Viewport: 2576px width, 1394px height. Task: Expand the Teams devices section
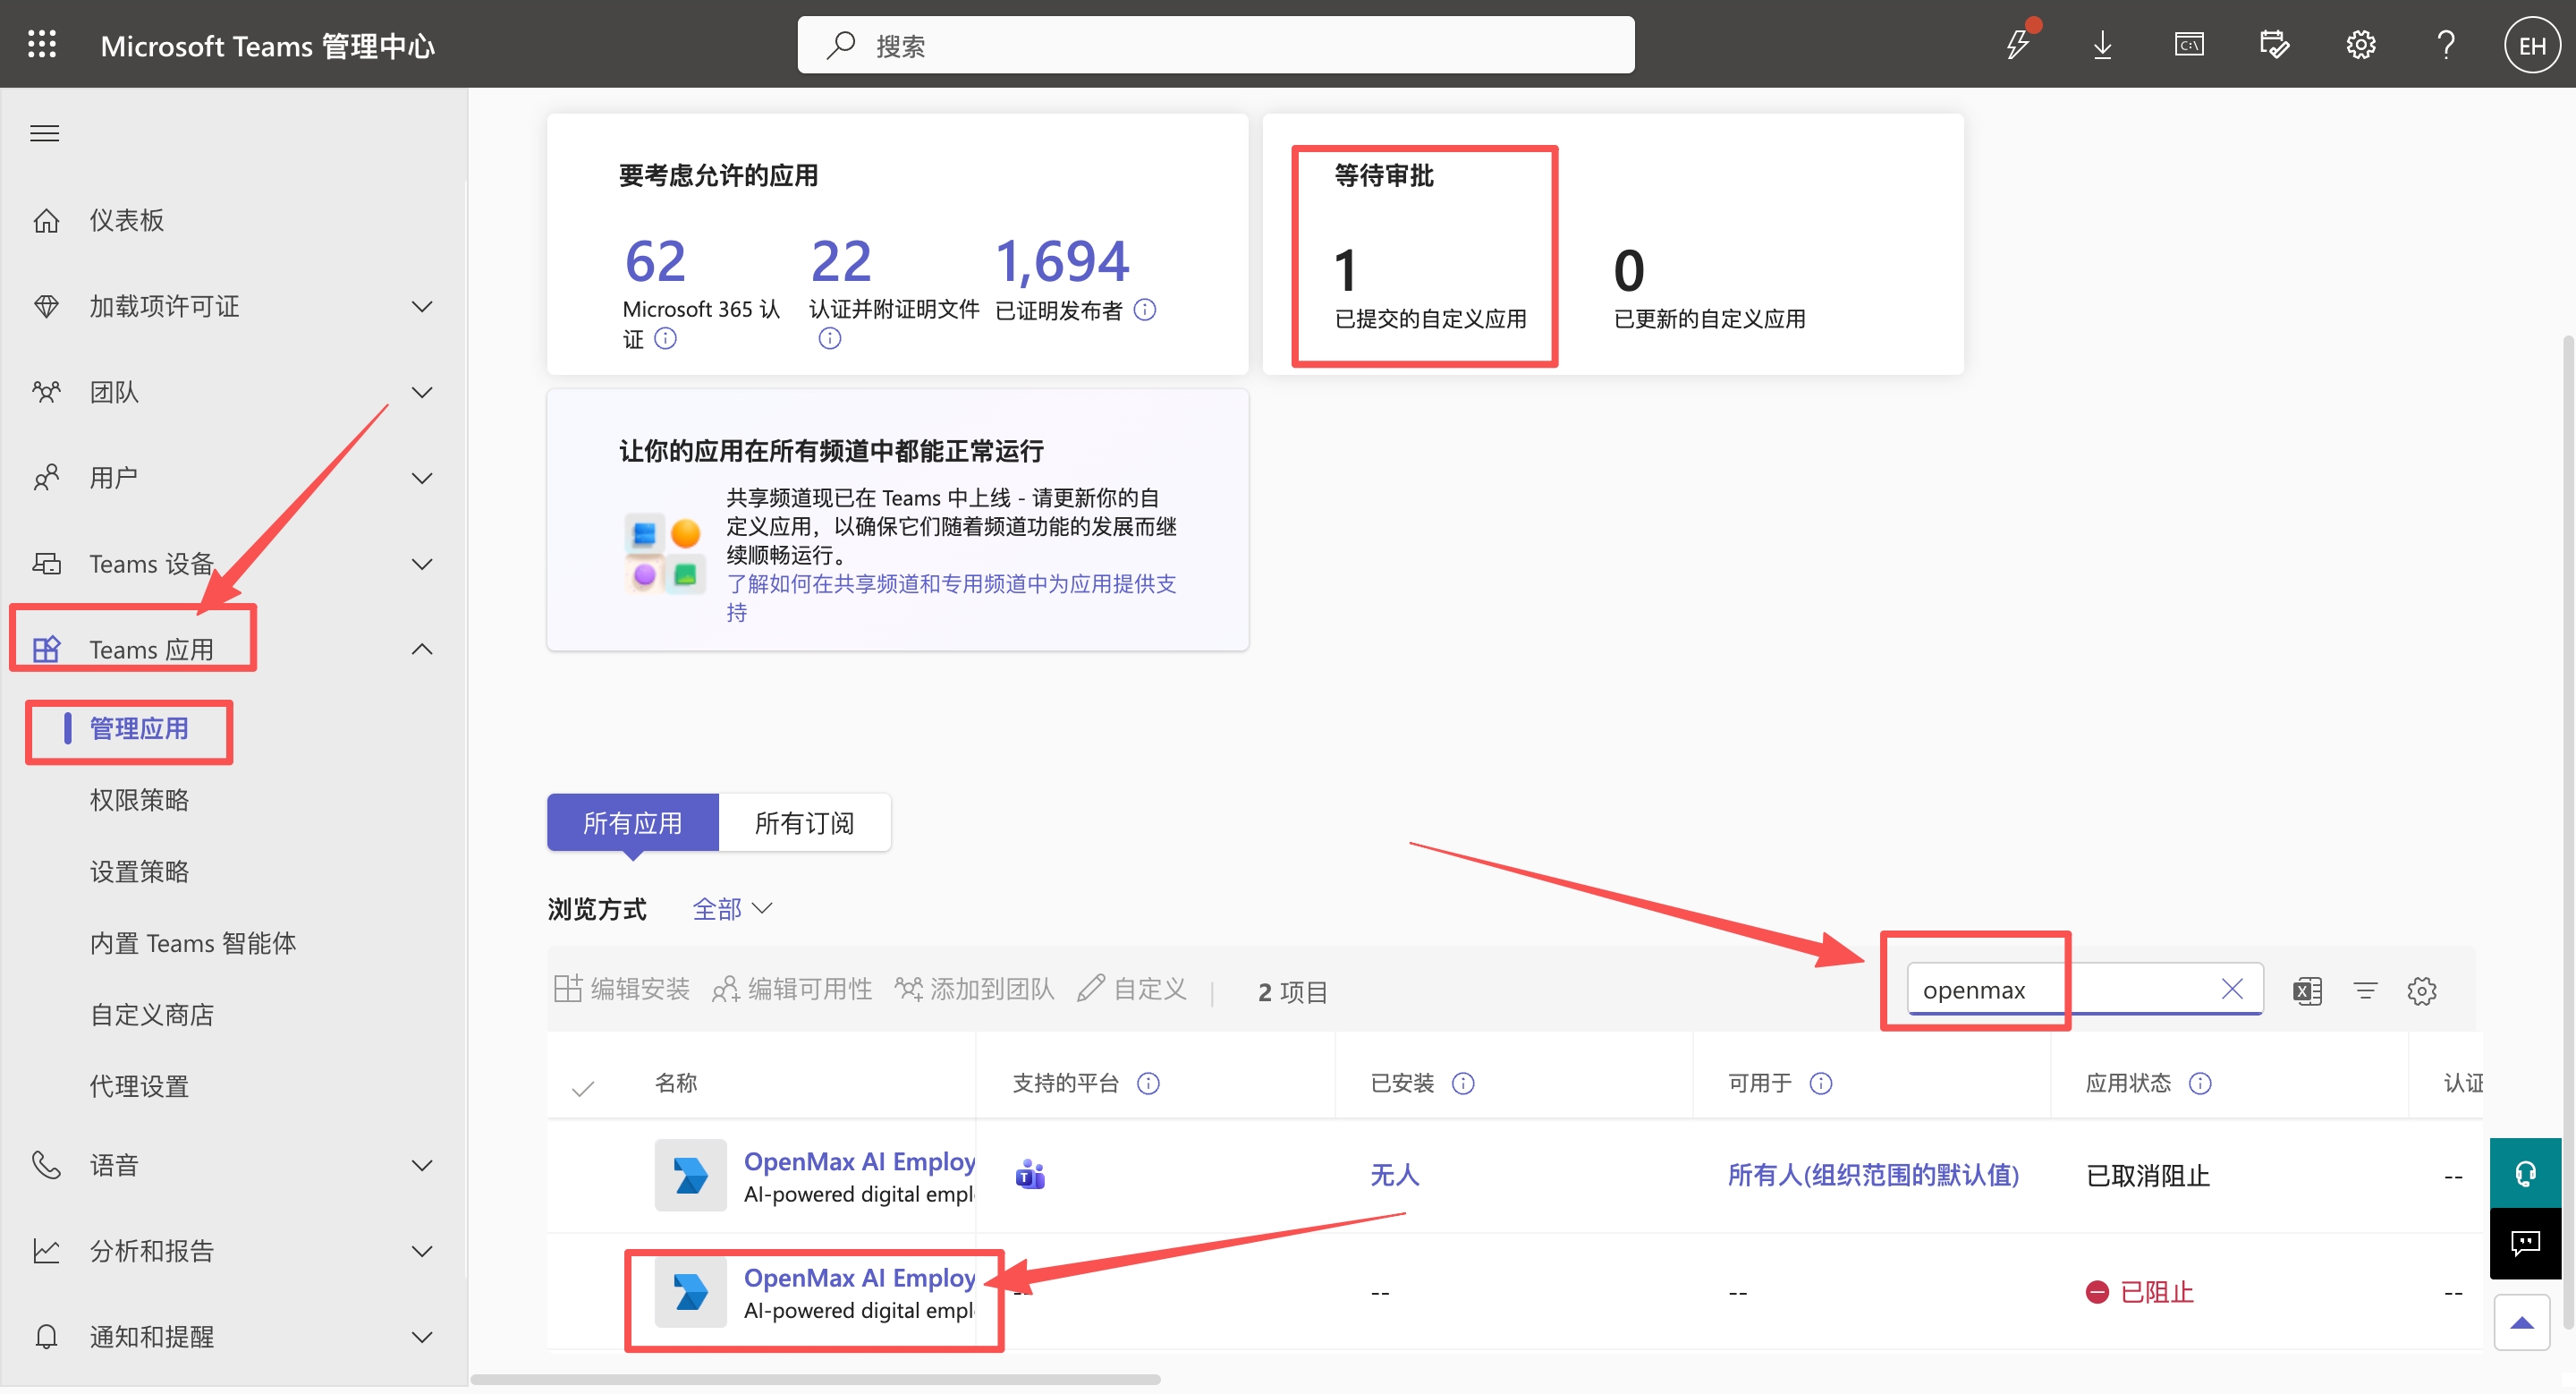422,564
